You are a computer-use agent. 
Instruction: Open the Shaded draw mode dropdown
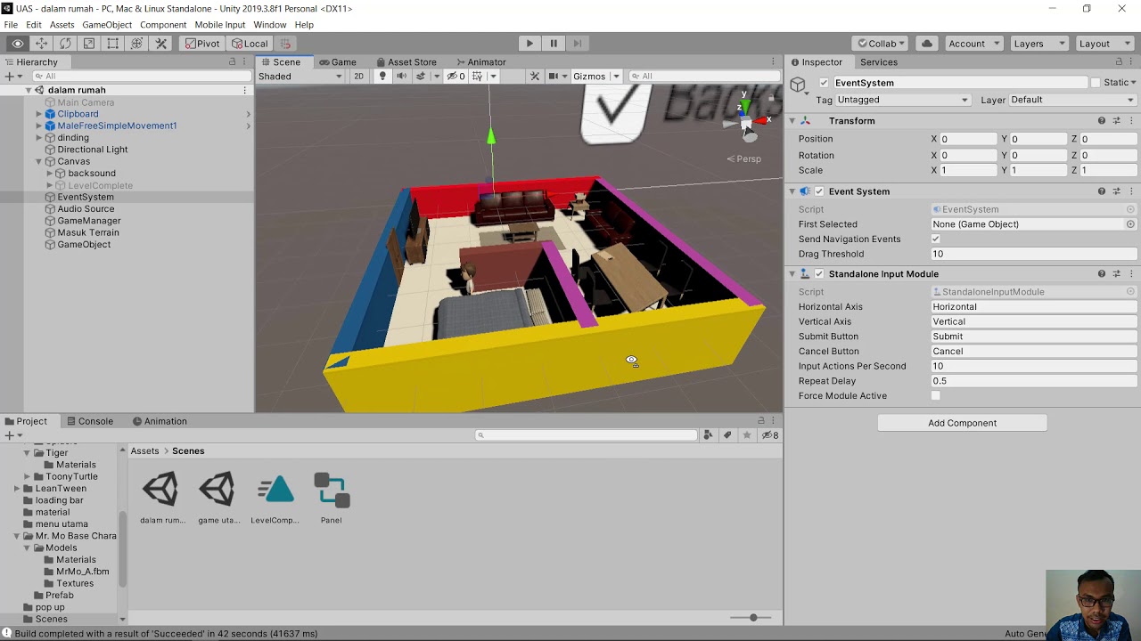(x=300, y=77)
